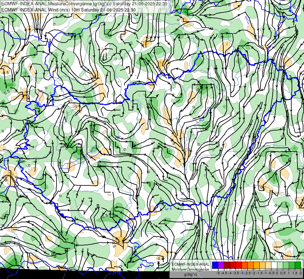Click the legend tick value -2.5

(247, 273)
